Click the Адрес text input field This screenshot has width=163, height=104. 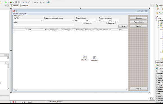coord(44,25)
